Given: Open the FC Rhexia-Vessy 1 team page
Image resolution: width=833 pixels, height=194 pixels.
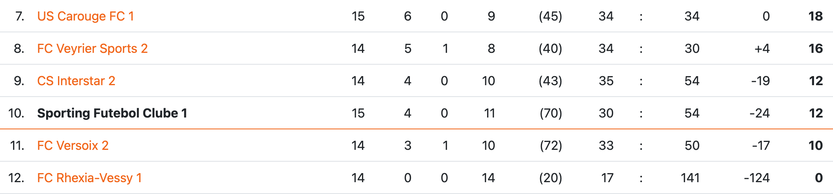Looking at the screenshot, I should [x=89, y=178].
